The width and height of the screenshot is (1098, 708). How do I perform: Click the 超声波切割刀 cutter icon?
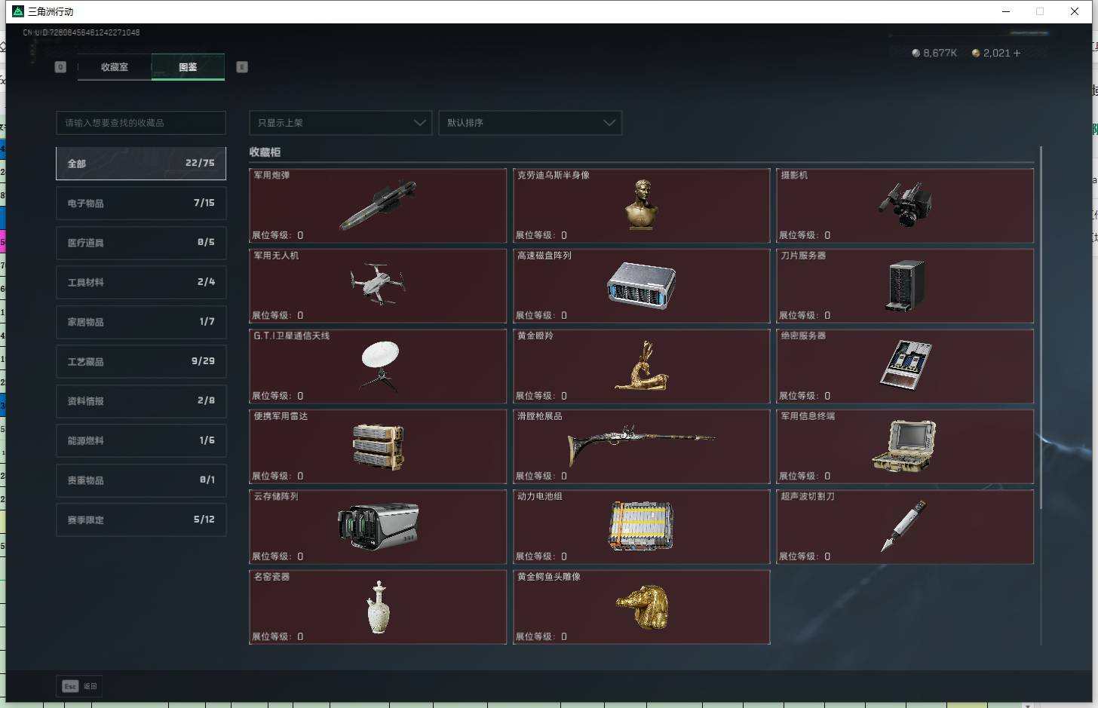[905, 526]
